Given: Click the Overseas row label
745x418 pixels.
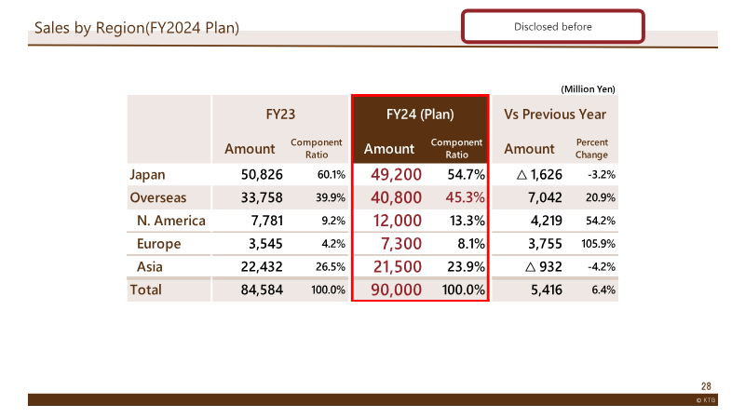Looking at the screenshot, I should click(158, 197).
